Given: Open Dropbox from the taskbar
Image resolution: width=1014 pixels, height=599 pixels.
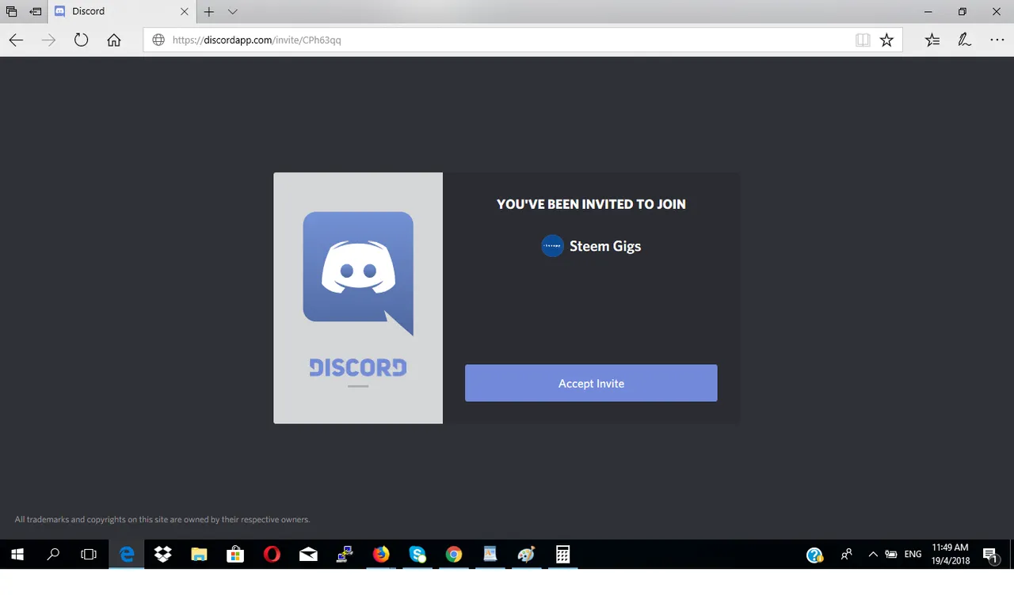Looking at the screenshot, I should 163,555.
